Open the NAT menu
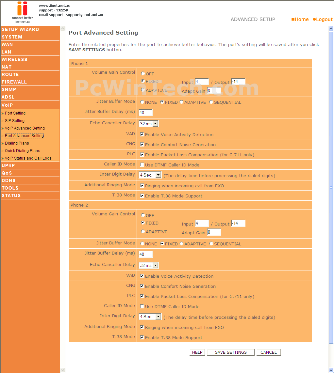 tap(30, 67)
